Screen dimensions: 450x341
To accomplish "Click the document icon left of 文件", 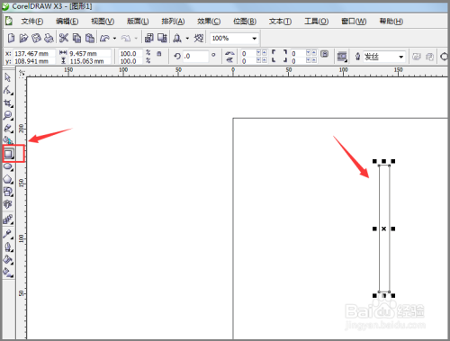I will pos(9,21).
